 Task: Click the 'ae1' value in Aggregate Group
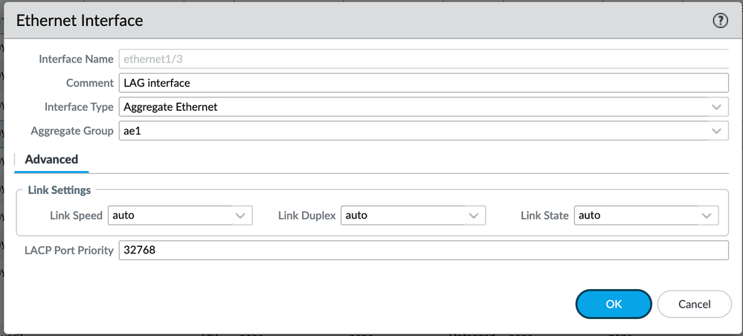(131, 131)
